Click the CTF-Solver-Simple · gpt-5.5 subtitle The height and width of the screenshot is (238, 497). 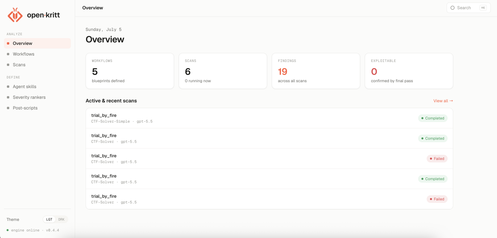click(x=122, y=121)
